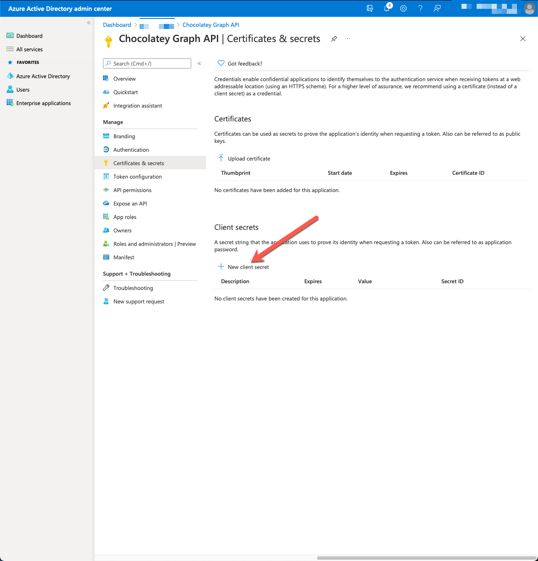Click Upload certificate button
Viewport: 538px width, 561px height.
coord(244,158)
